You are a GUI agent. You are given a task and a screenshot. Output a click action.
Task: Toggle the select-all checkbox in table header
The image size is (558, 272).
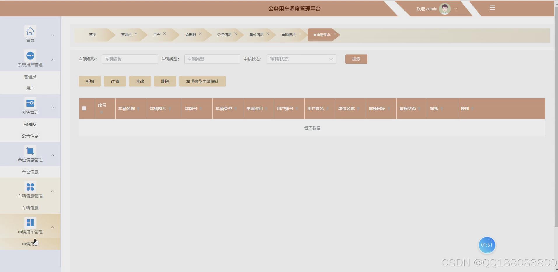(84, 108)
